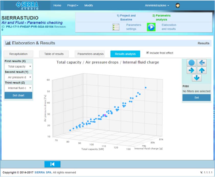Open the Third result (Z) dropdown

(18, 88)
